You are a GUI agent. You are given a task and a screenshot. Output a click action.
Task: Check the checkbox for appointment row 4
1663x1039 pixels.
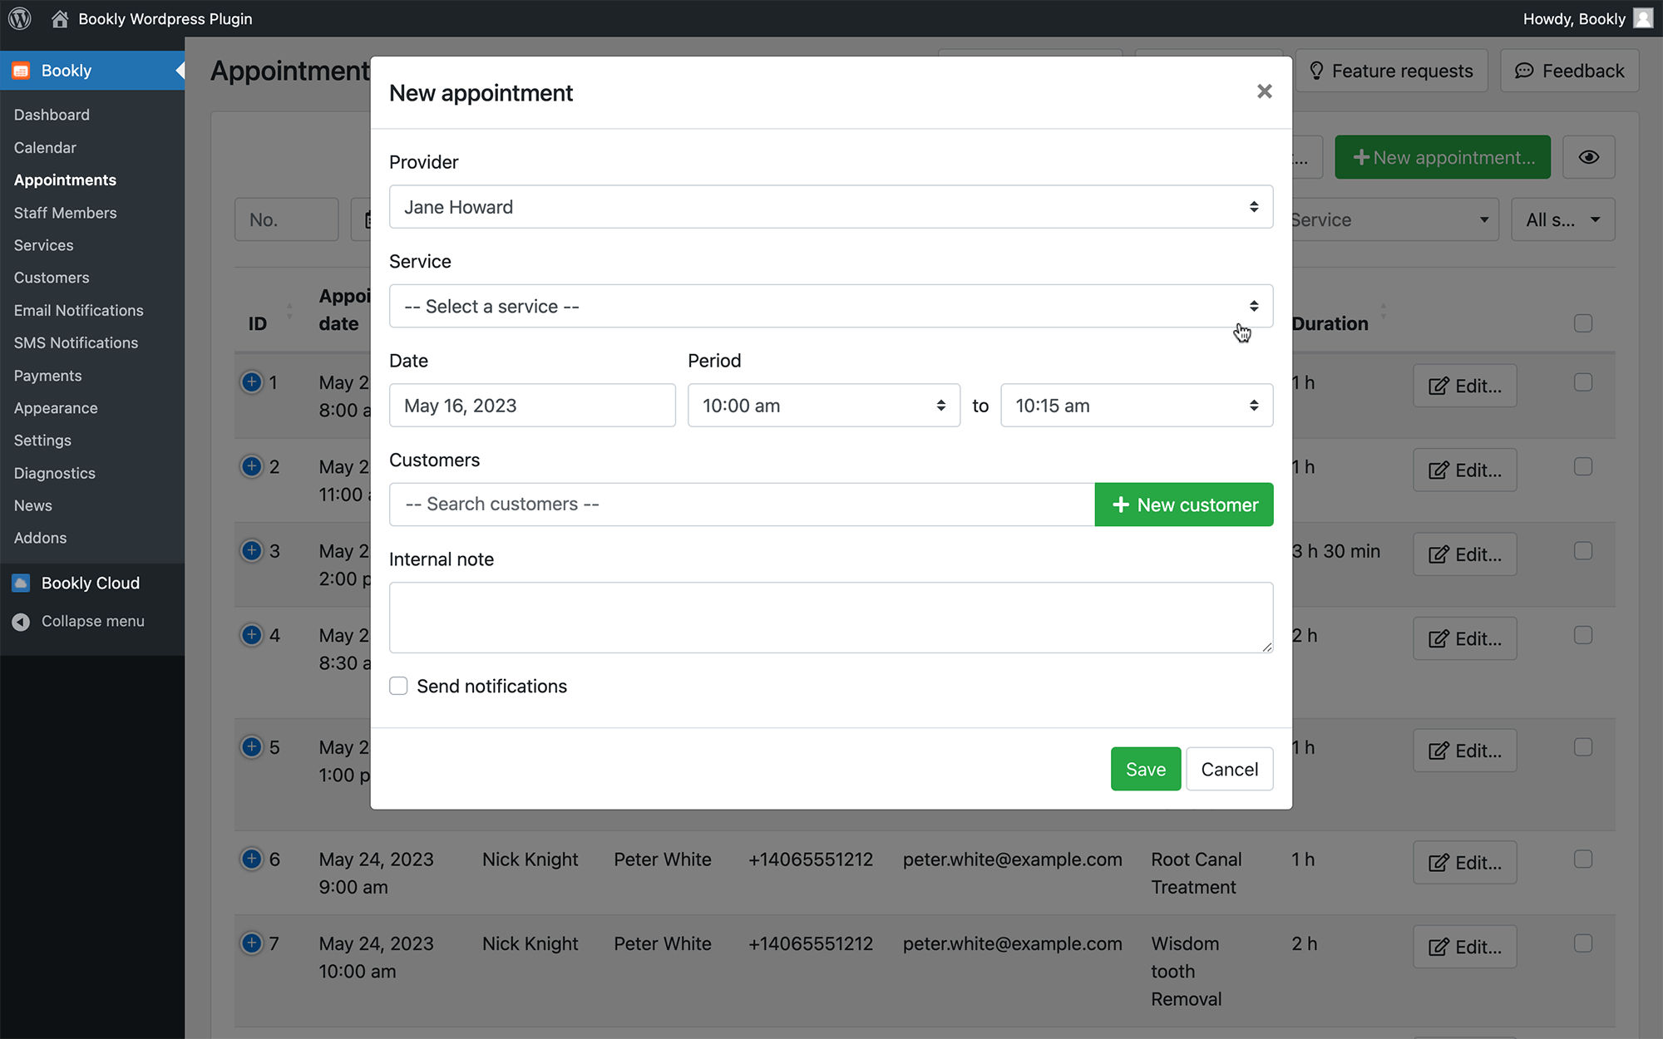click(1583, 635)
